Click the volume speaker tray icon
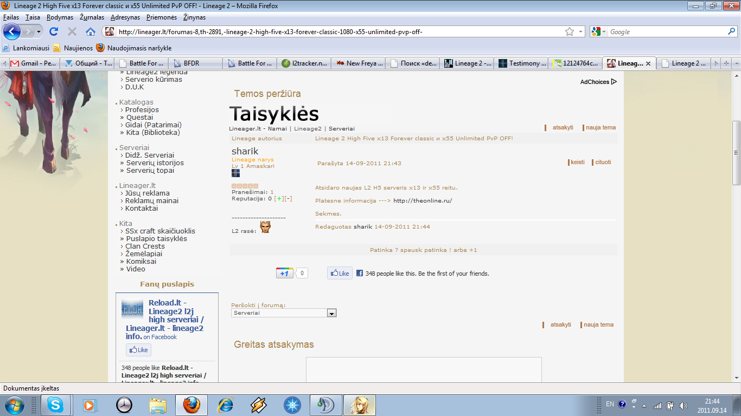Viewport: 741px width, 416px height. point(683,405)
